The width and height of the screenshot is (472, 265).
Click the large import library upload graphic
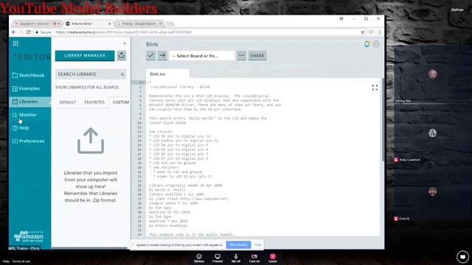pyautogui.click(x=91, y=141)
